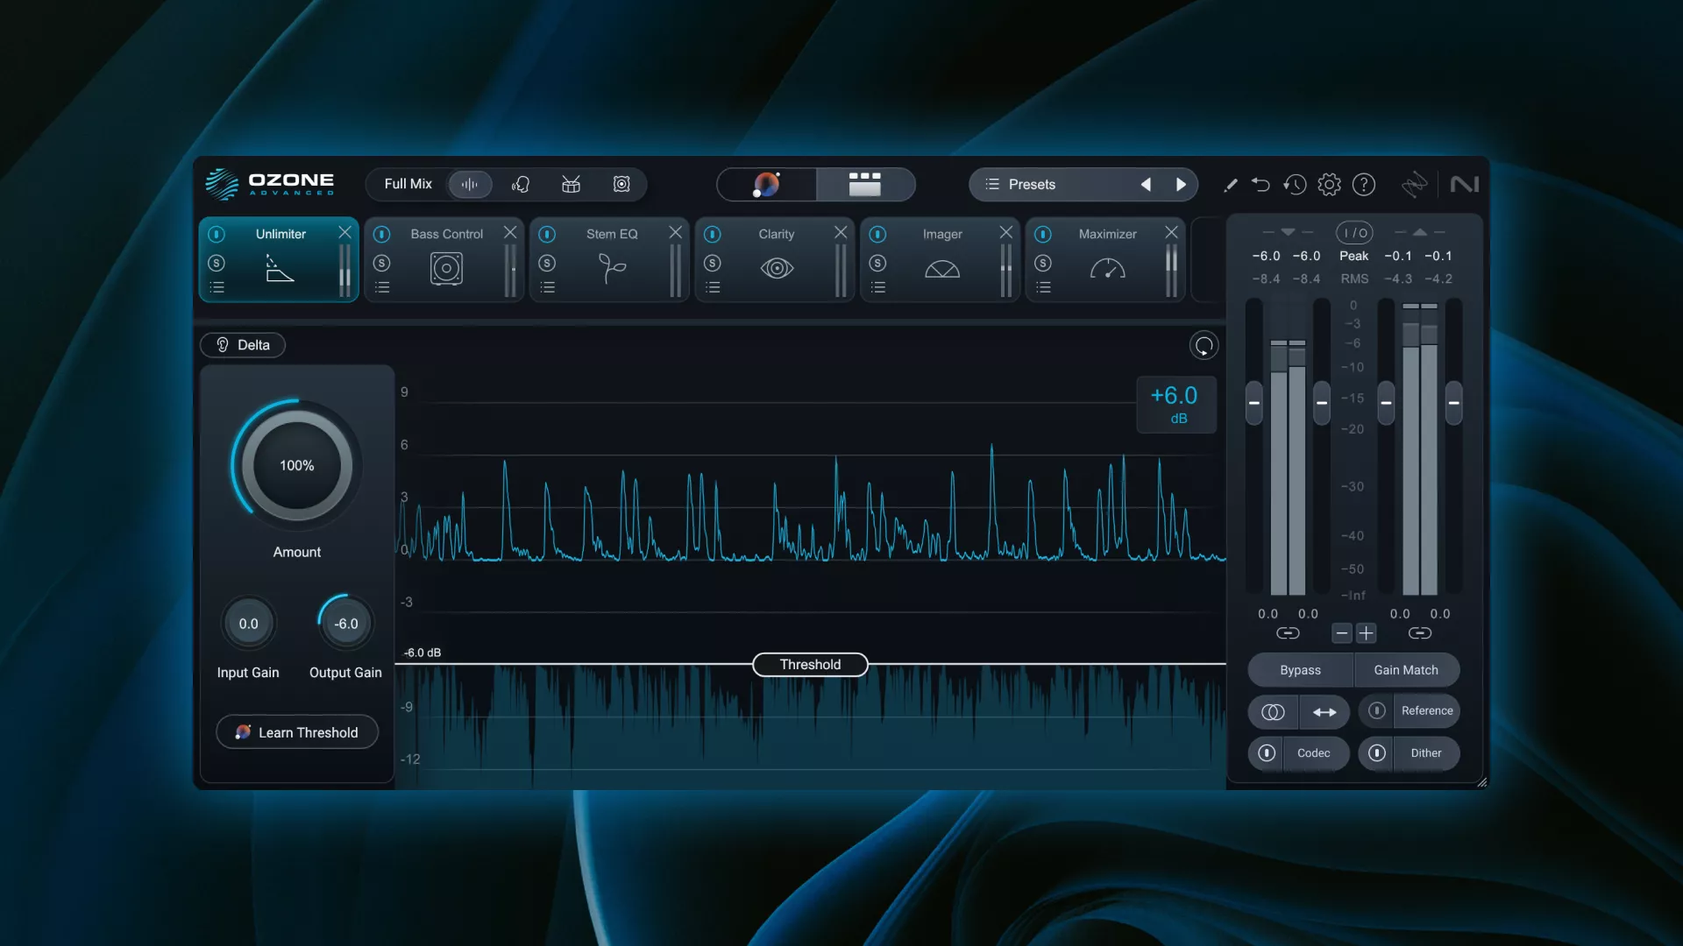Viewport: 1683px width, 946px height.
Task: Click the pencil edit icon near presets
Action: 1230,184
